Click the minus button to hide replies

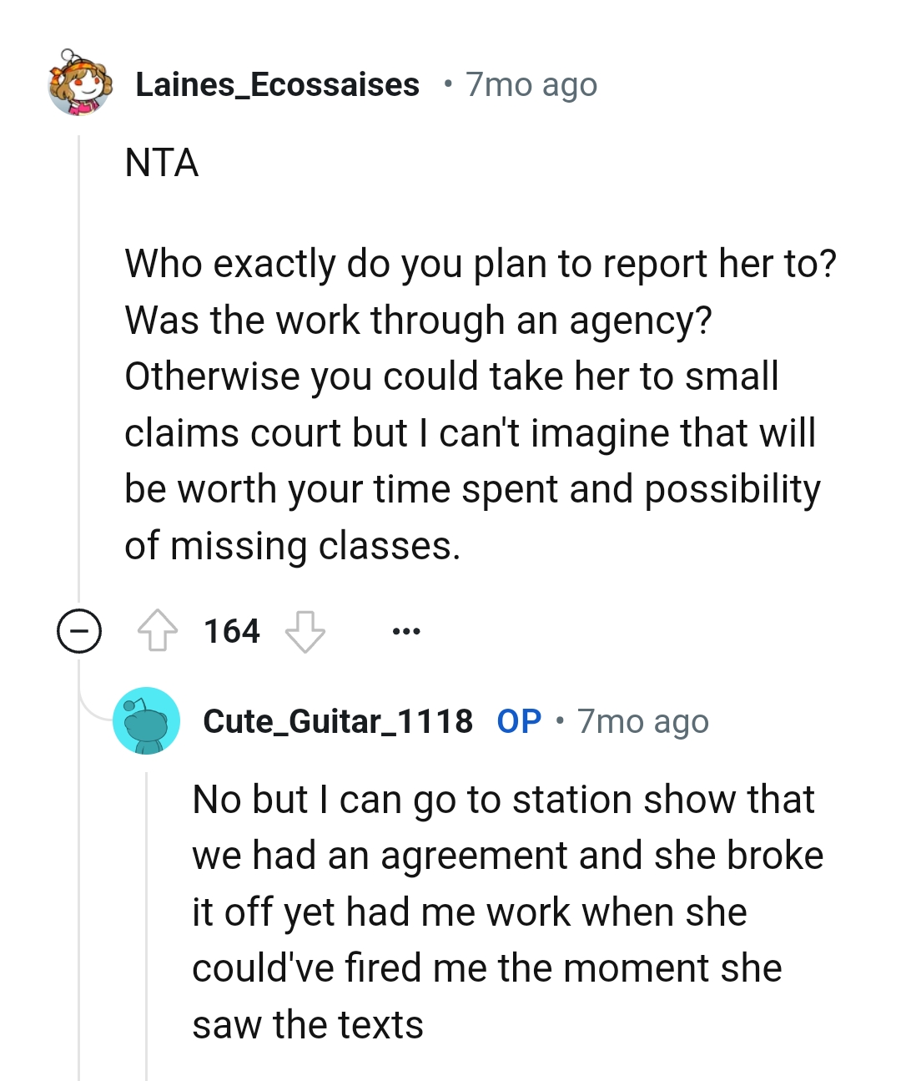coord(78,631)
